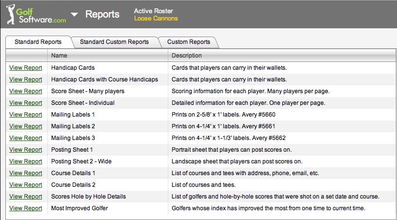Click the Loose Cannons roster link

point(156,19)
